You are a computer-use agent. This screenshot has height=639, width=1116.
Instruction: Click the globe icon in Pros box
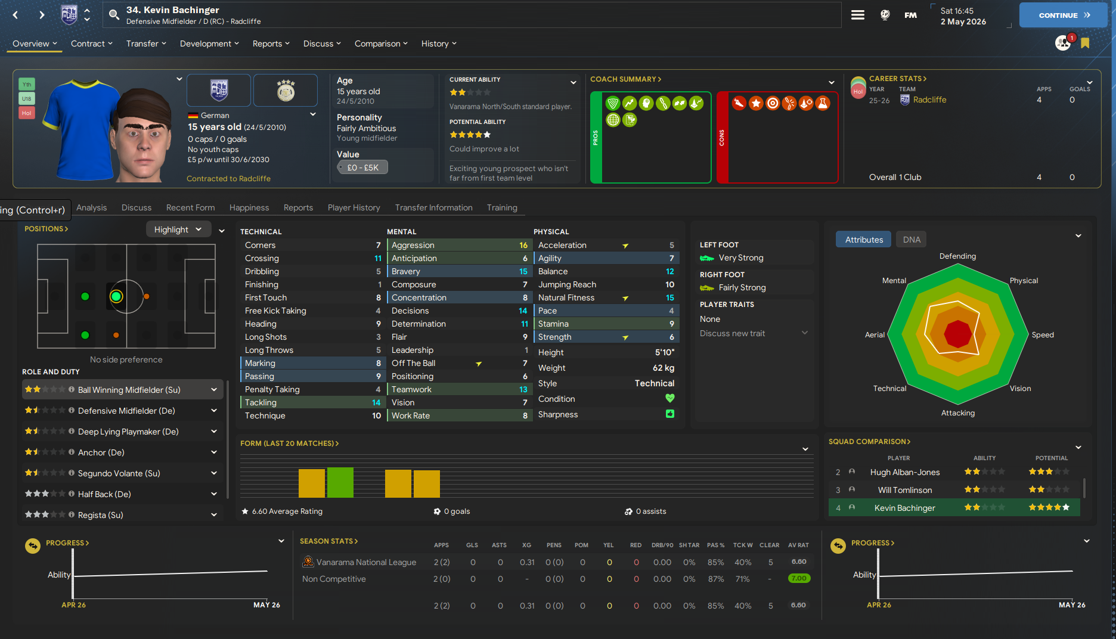coord(613,120)
